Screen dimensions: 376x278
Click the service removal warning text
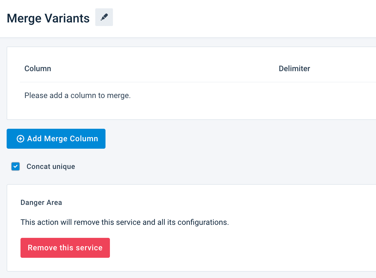(x=125, y=222)
